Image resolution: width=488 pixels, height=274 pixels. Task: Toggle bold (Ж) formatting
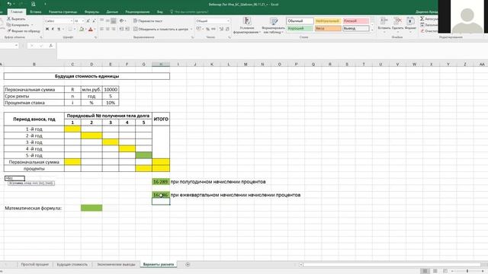click(47, 29)
